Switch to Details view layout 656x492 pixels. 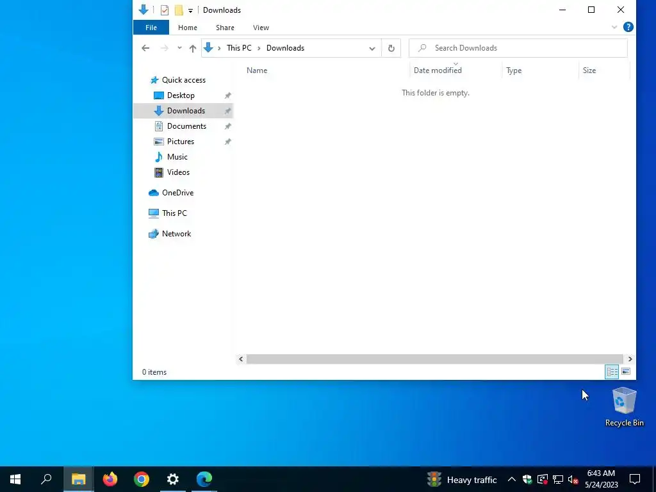click(612, 372)
